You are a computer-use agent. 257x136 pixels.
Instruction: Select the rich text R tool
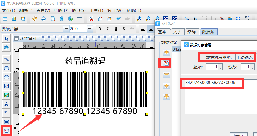pos(7,113)
